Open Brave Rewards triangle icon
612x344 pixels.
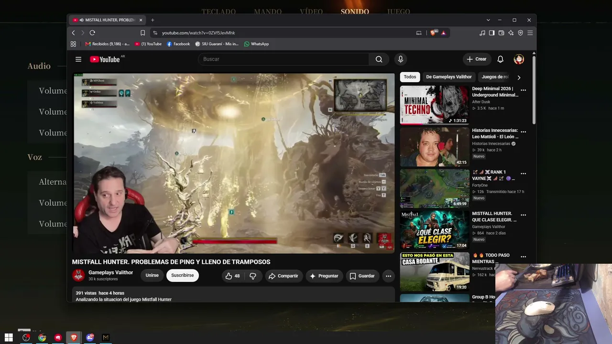click(443, 33)
